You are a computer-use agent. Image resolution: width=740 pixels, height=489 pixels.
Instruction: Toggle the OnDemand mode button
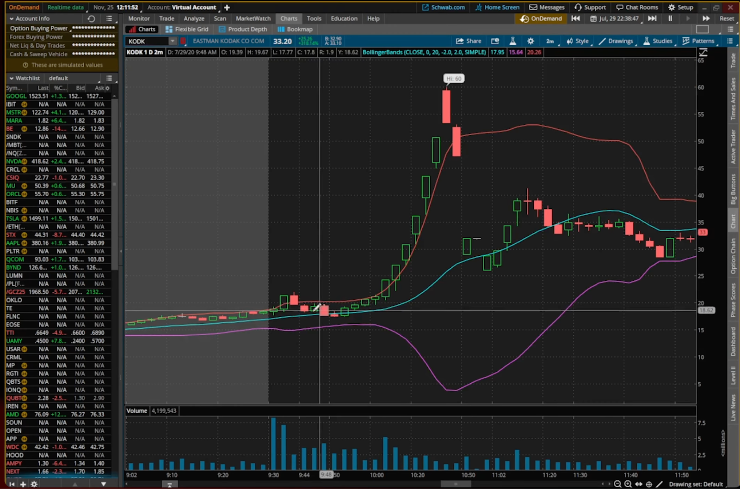[541, 18]
